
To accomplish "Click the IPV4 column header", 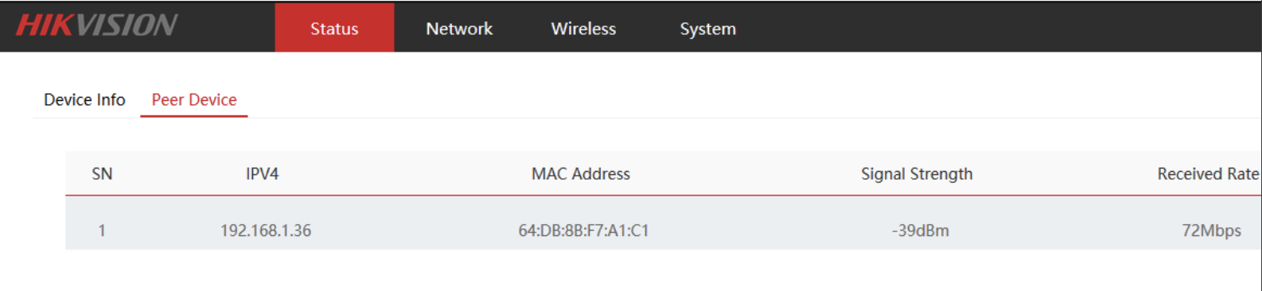I will [262, 173].
